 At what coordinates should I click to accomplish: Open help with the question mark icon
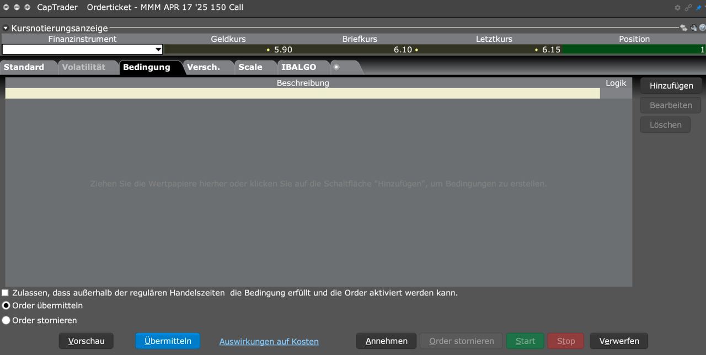tap(702, 28)
